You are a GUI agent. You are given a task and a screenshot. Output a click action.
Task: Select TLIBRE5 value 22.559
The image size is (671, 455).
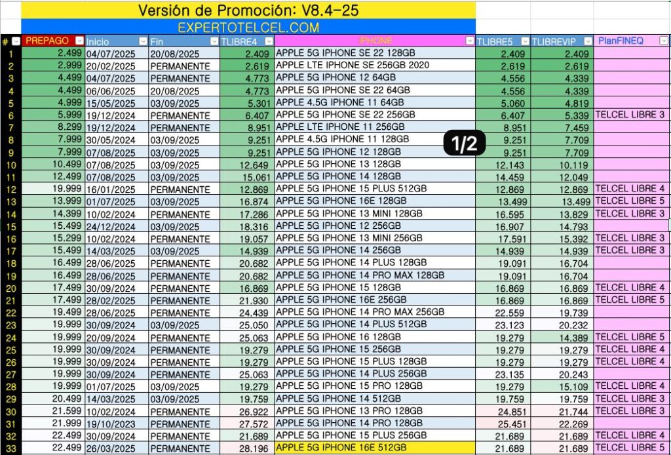tap(503, 313)
